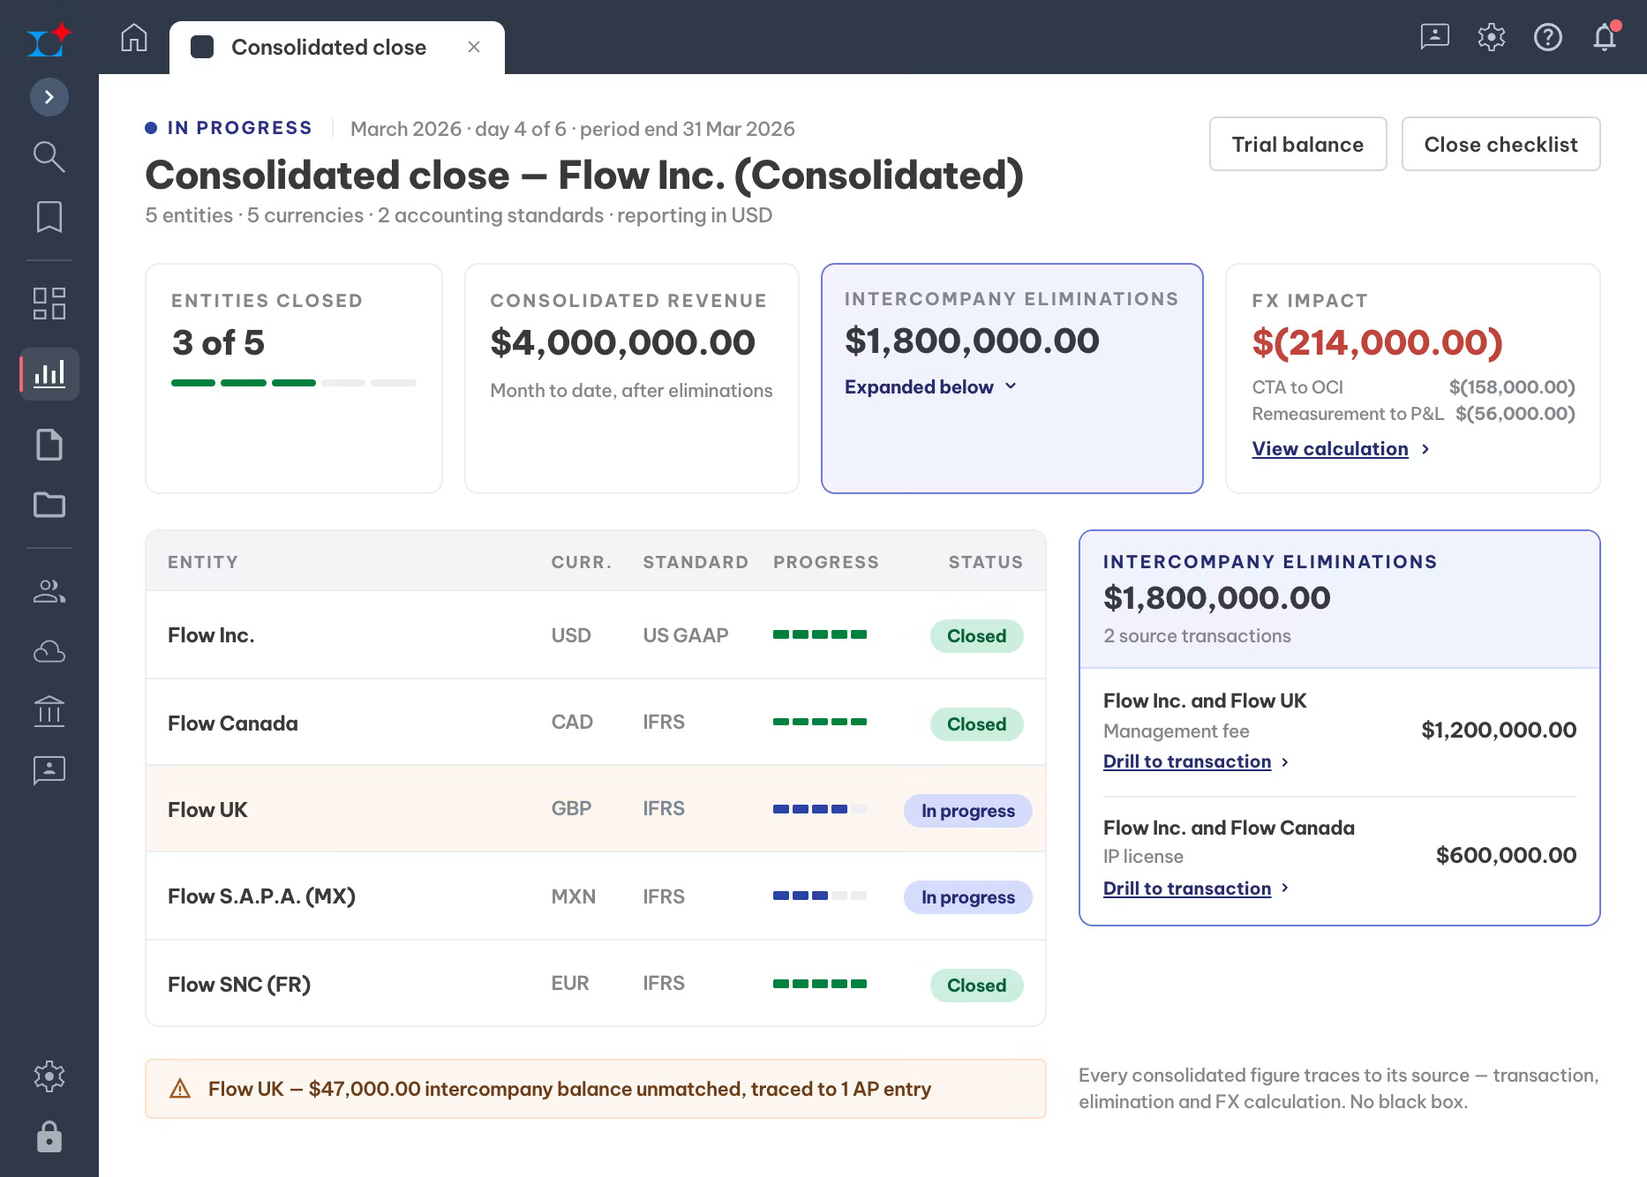This screenshot has height=1177, width=1647.
Task: Collapse the Expanded below chevron
Action: click(1011, 386)
